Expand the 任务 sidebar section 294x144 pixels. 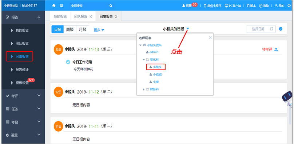(23, 109)
